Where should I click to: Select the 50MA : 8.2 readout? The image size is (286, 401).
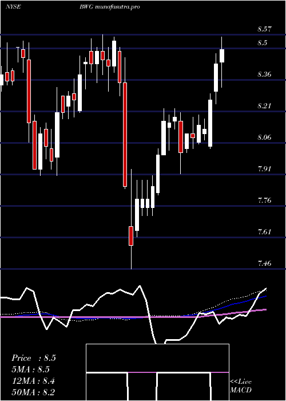click(x=33, y=392)
